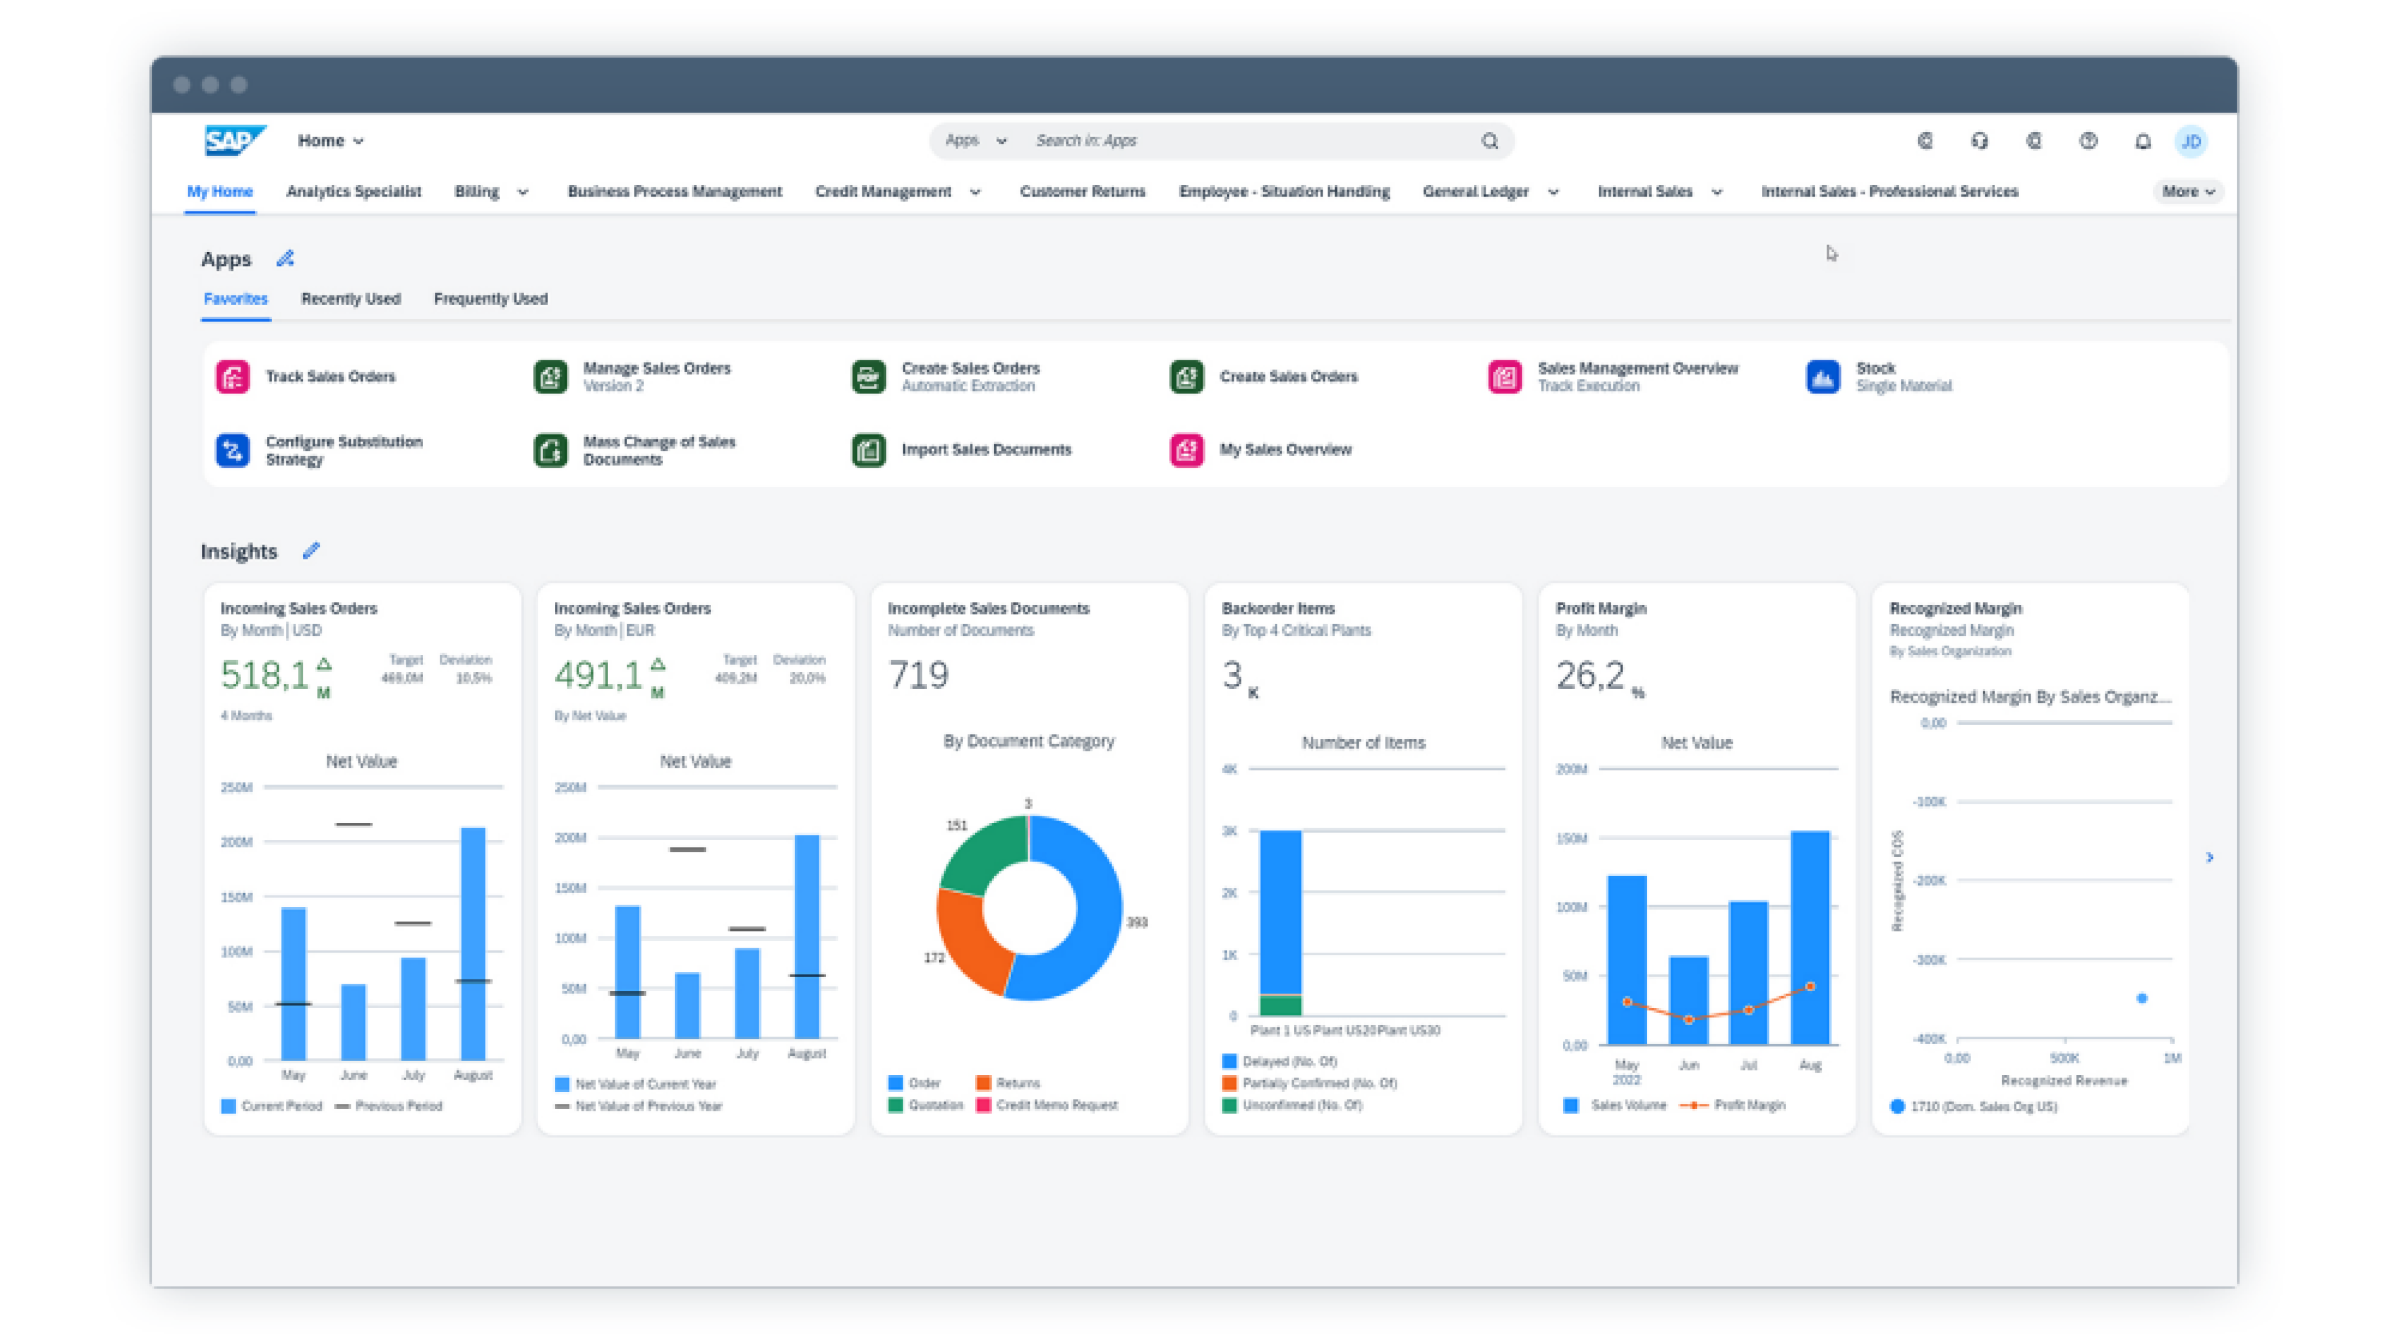The height and width of the screenshot is (1344, 2389).
Task: Open the Track Sales Orders app icon
Action: pos(233,376)
